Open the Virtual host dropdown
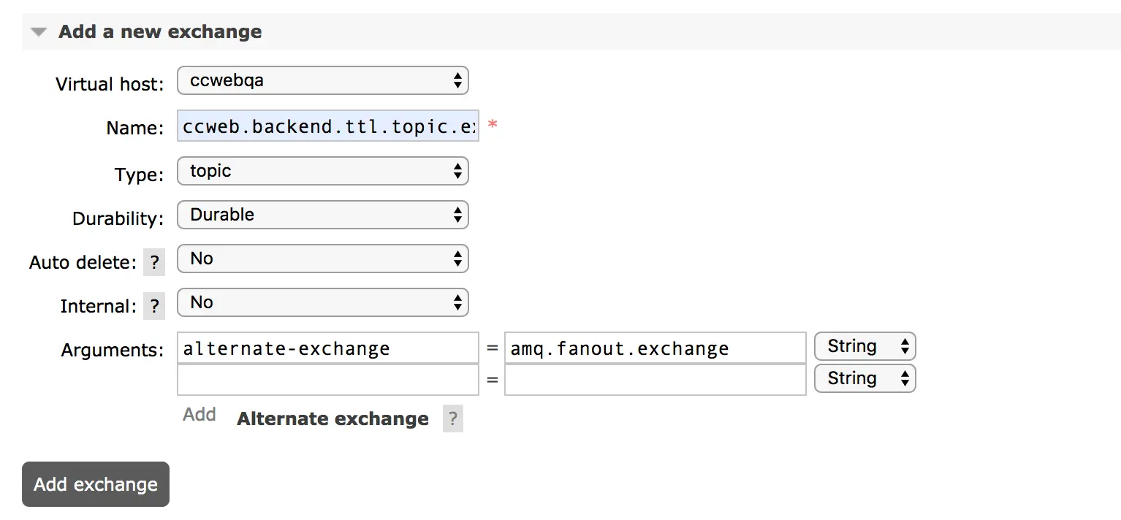Image resolution: width=1121 pixels, height=520 pixels. 322,81
